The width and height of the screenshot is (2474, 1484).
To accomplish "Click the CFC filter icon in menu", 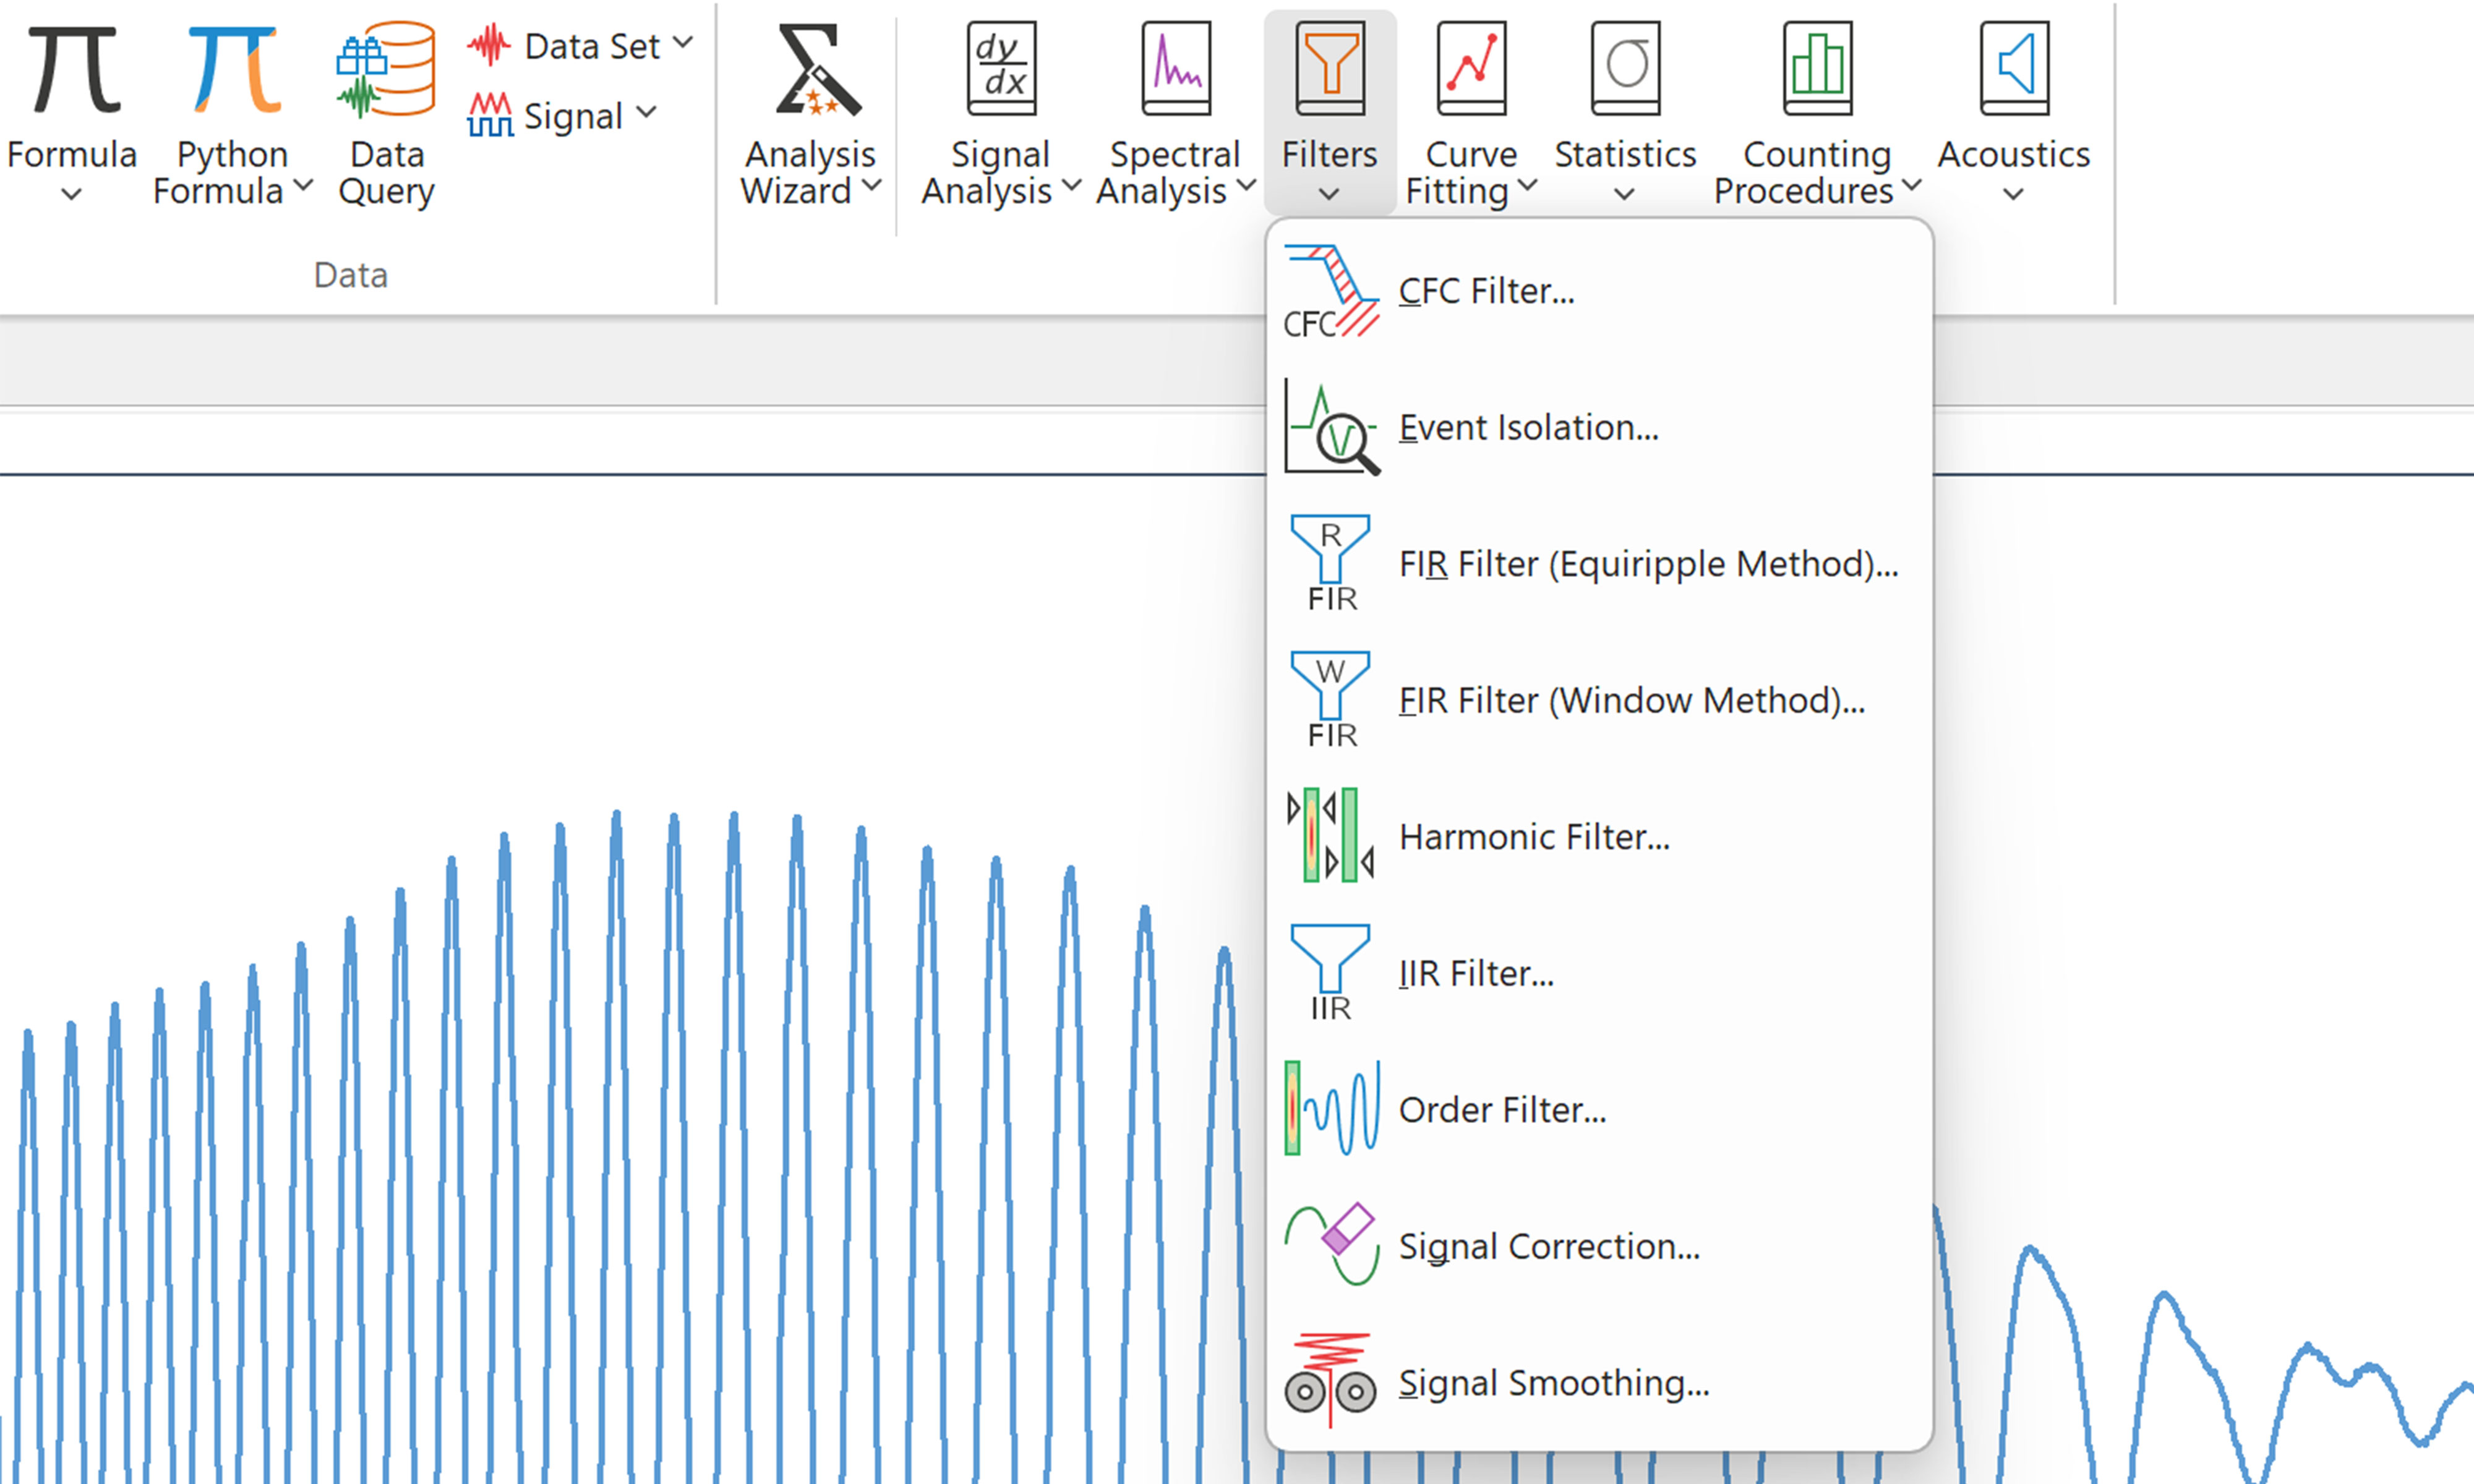I will [x=1332, y=291].
